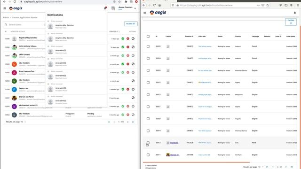
Task: Open second Angelica May Sanchez notification
Action: tap(76, 39)
